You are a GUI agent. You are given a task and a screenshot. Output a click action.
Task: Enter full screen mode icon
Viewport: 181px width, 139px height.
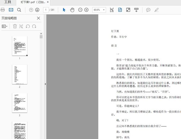click(128, 10)
